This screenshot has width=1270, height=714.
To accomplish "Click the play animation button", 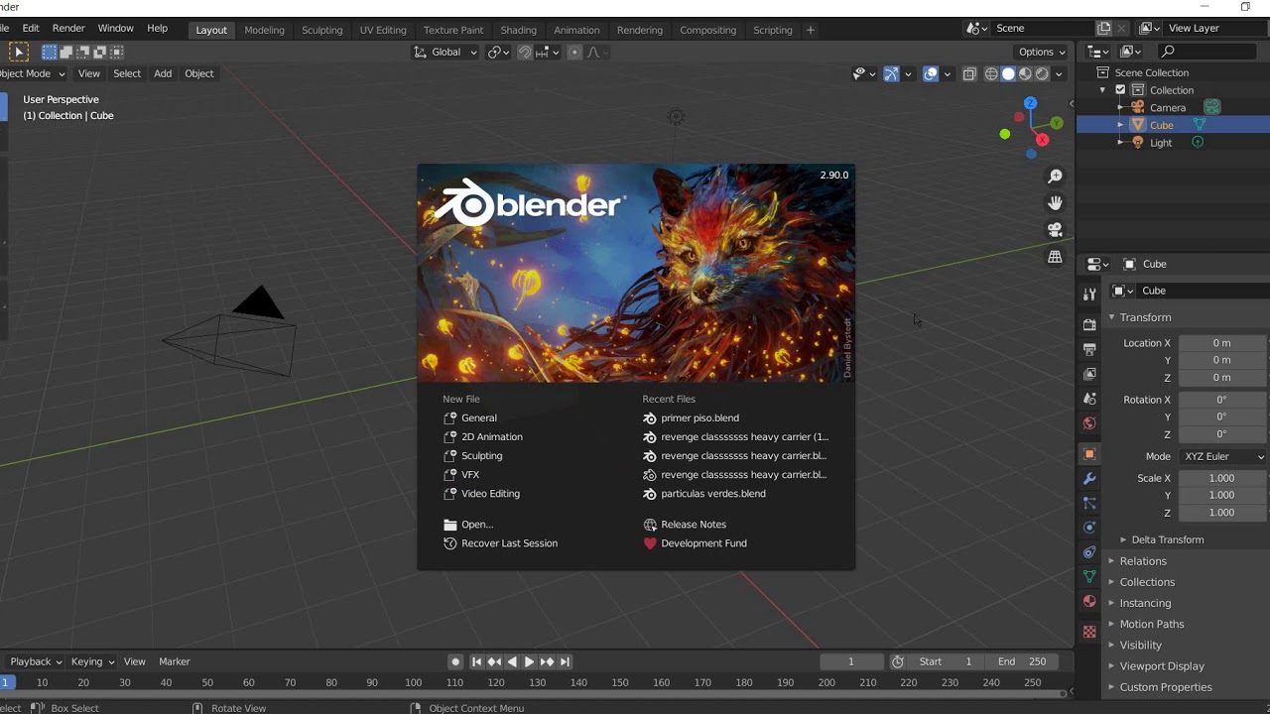I will pyautogui.click(x=529, y=661).
